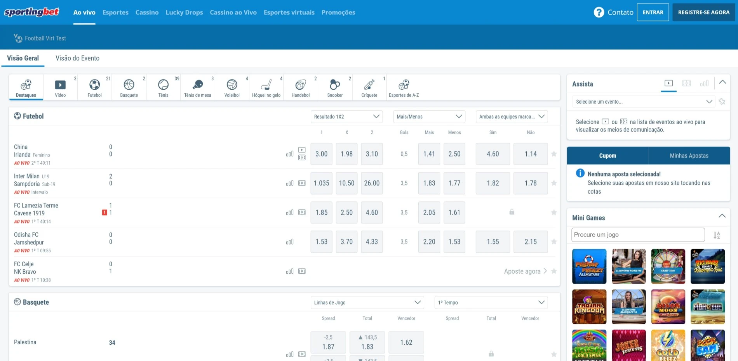Select the match tracker pitch icon in Assista panel
The height and width of the screenshot is (361, 738).
point(687,83)
